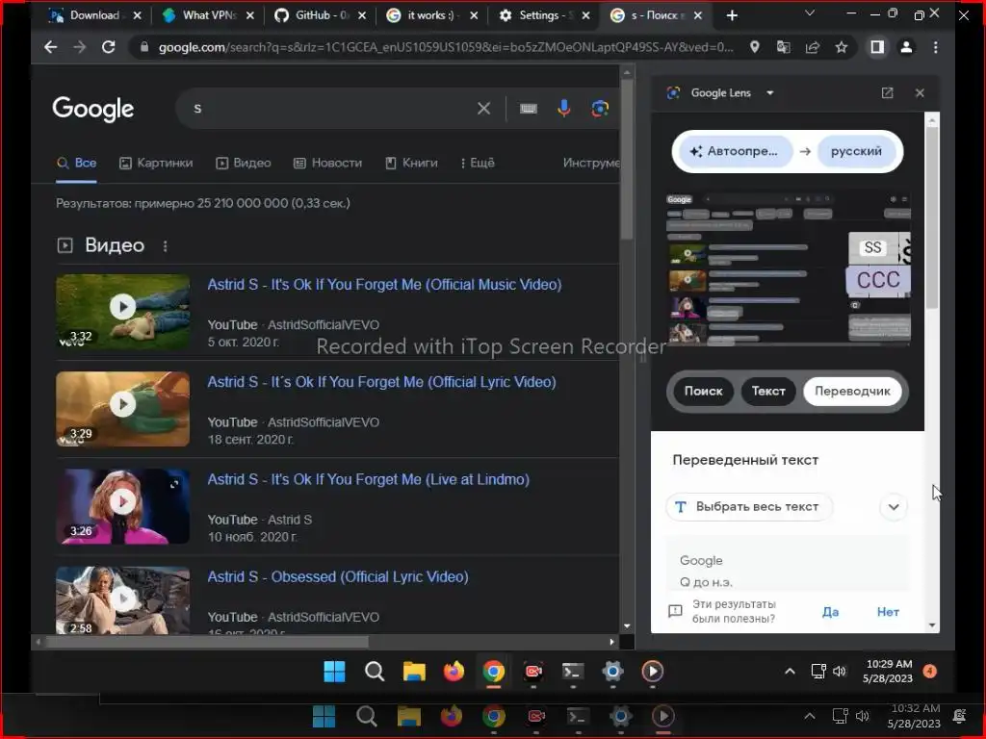Click the translate page icon

point(784,47)
